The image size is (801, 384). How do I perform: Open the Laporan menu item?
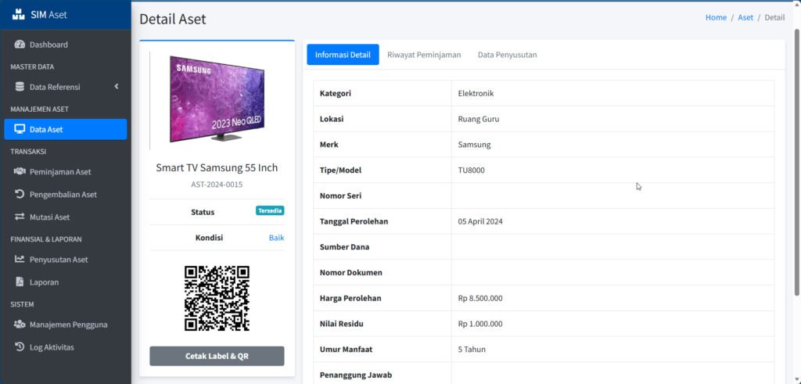click(66, 282)
